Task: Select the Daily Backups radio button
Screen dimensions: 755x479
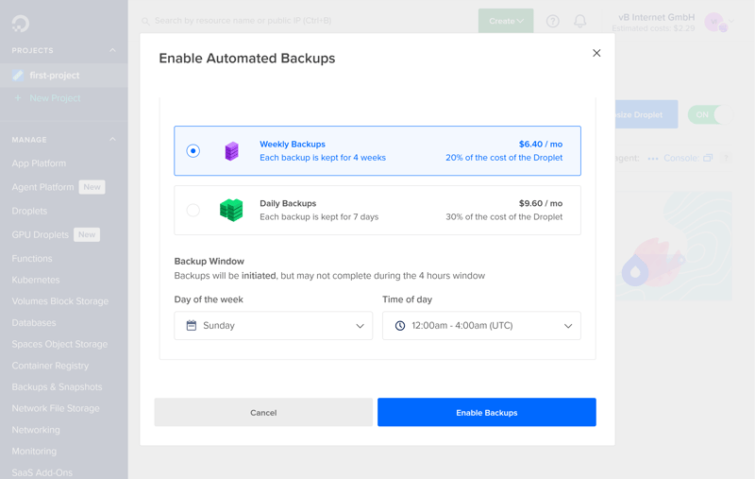Action: [x=193, y=210]
